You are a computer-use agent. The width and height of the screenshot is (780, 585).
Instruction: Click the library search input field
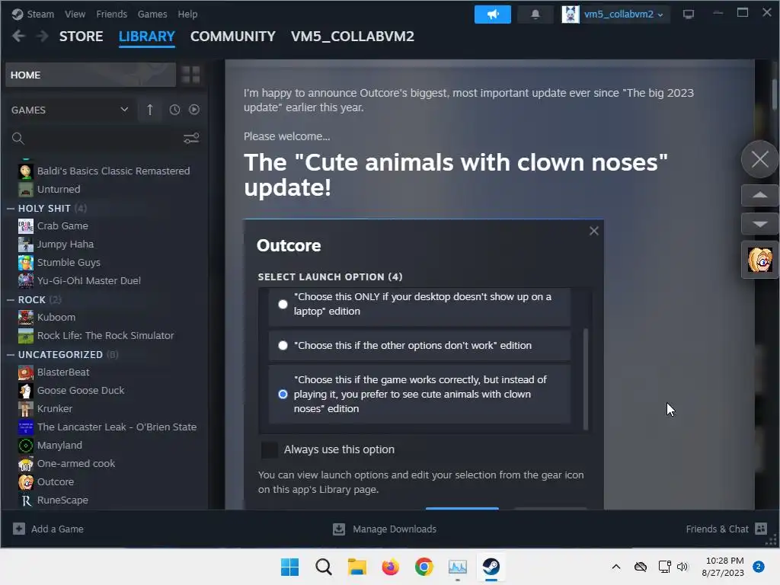[102, 139]
